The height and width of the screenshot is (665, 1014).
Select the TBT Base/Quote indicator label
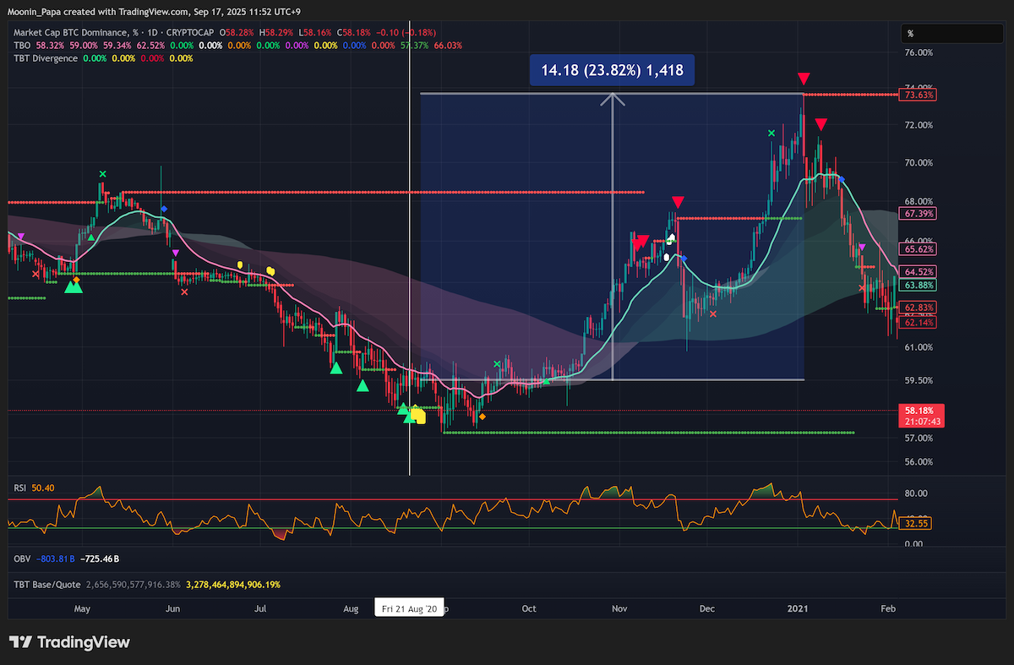click(x=45, y=584)
